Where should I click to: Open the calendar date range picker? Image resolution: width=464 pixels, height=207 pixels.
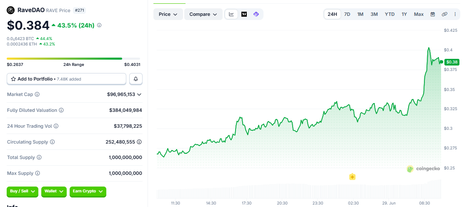tap(433, 14)
